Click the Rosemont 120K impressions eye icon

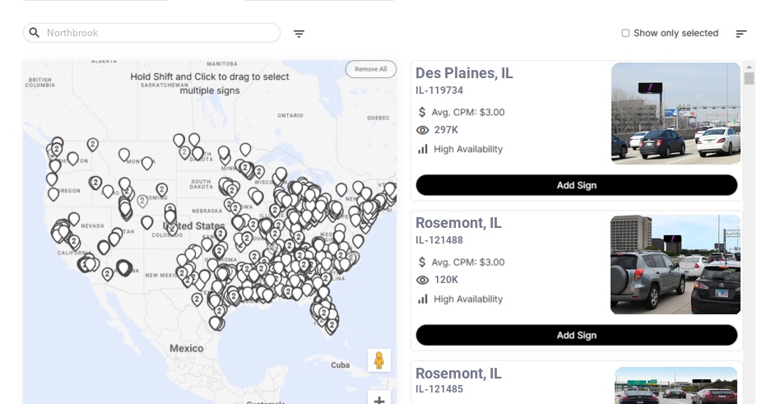423,280
